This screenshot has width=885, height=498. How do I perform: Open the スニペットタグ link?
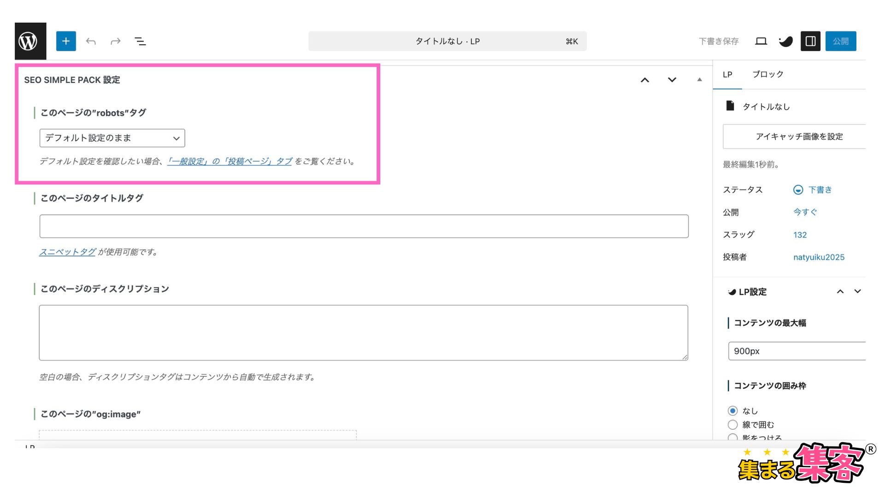(x=67, y=252)
